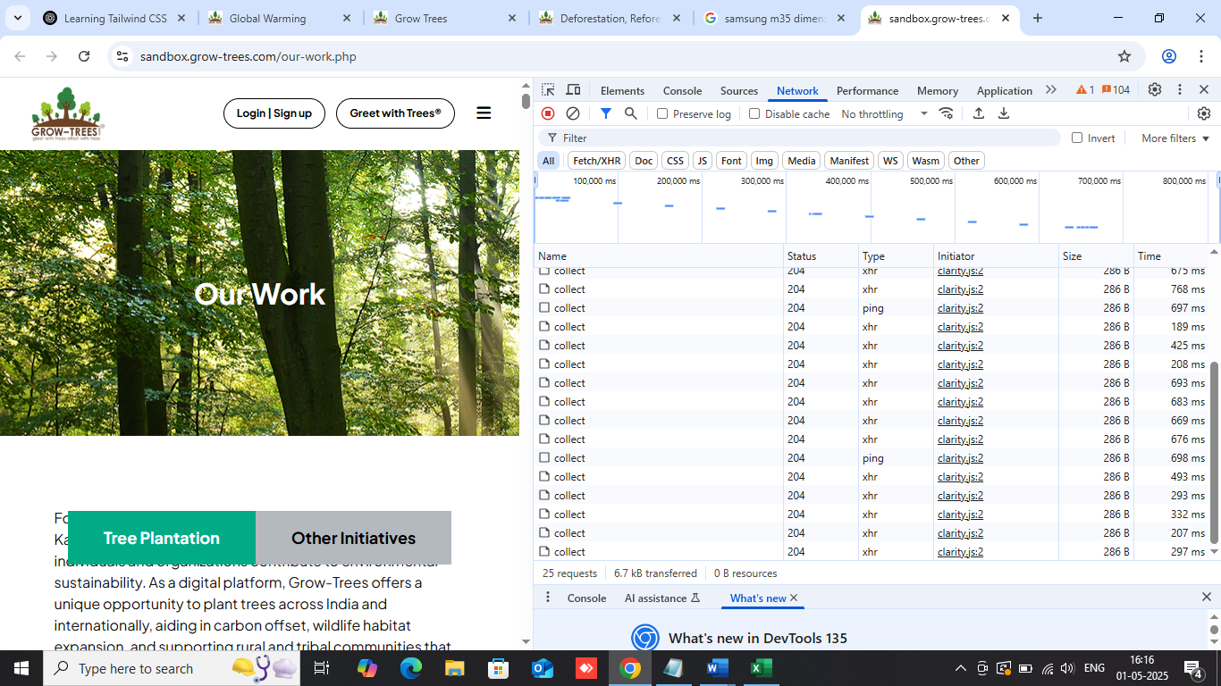Screen dimensions: 1221x686
Task: Clear the network log
Action: point(573,113)
